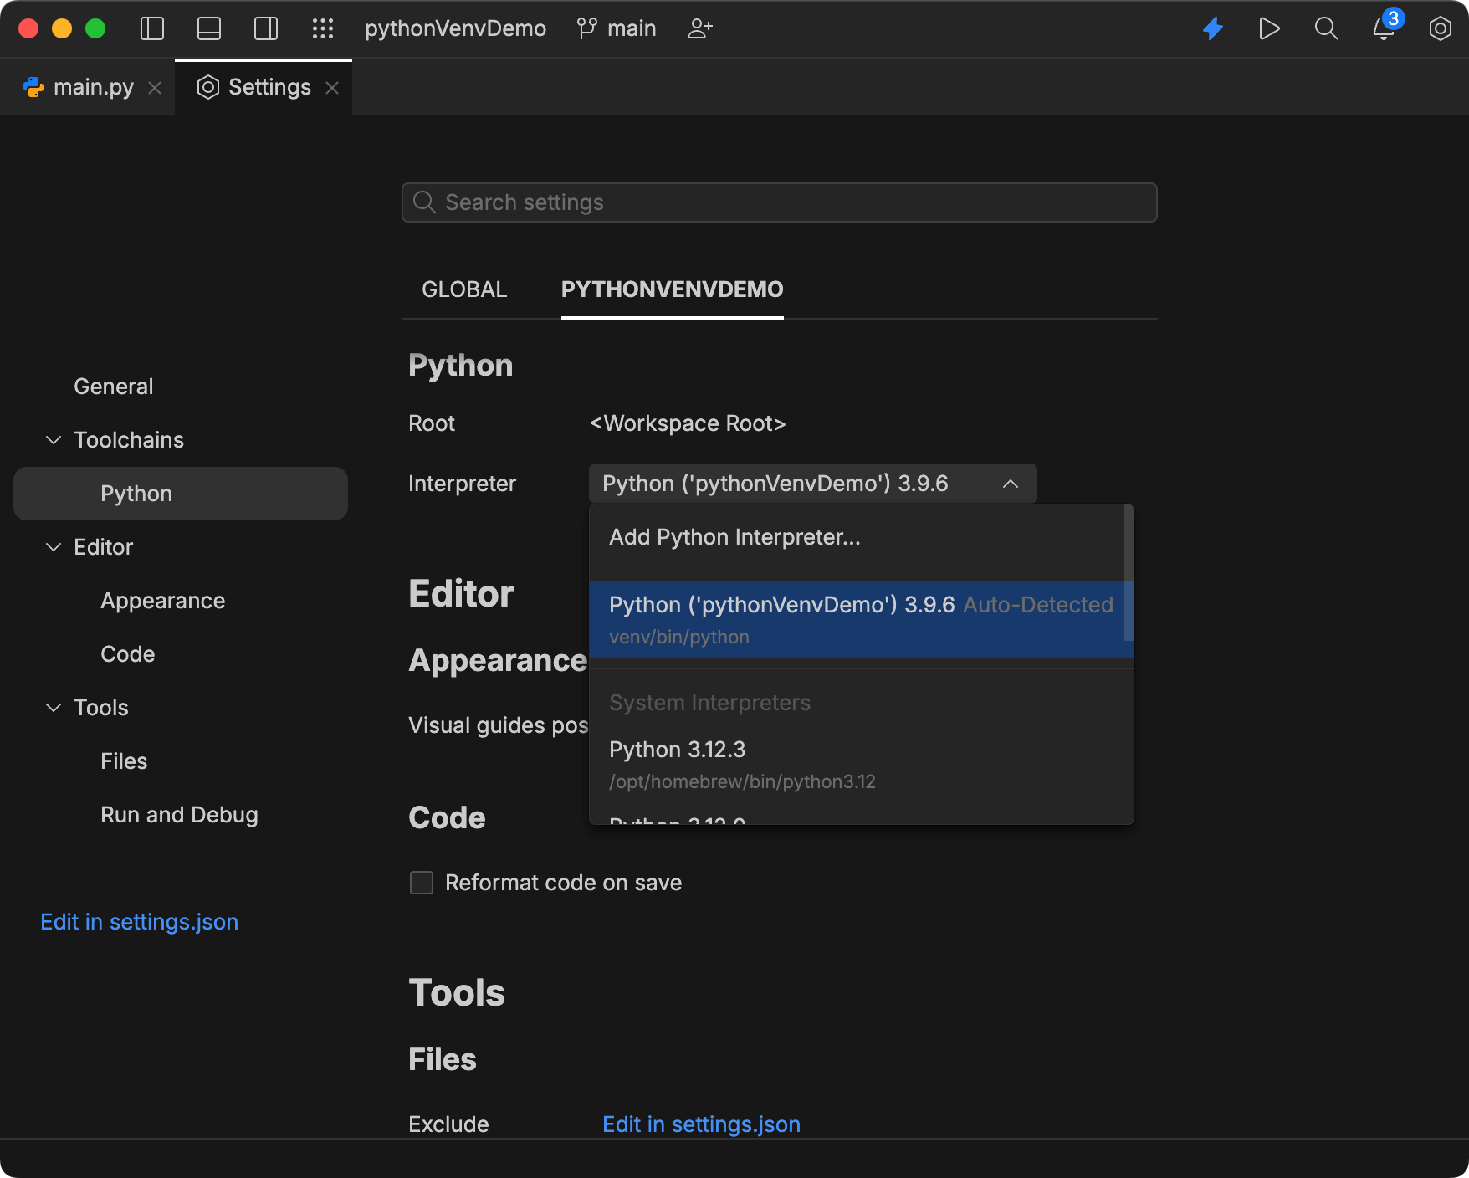1469x1178 pixels.
Task: Switch to the GLOBAL settings tab
Action: [x=464, y=289]
